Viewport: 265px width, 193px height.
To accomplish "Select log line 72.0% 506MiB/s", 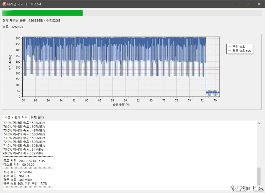I will (24, 142).
